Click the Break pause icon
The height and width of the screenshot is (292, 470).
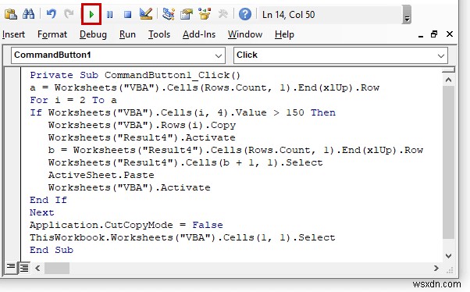[x=110, y=14]
